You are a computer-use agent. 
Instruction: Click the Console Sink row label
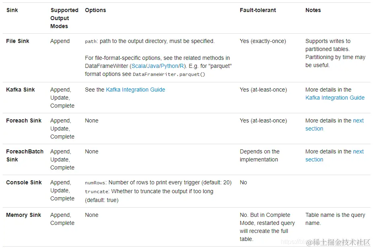coord(24,182)
